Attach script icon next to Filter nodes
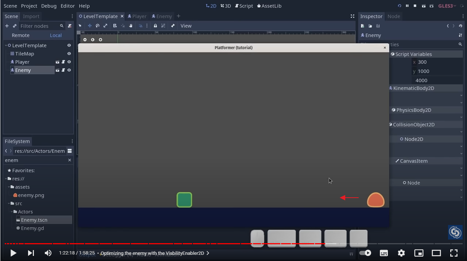Image resolution: width=467 pixels, height=261 pixels. click(x=70, y=26)
